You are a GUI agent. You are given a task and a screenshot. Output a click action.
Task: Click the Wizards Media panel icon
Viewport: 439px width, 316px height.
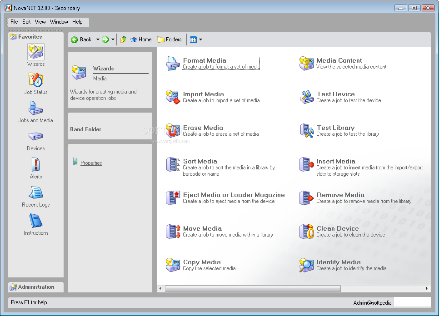pos(79,73)
